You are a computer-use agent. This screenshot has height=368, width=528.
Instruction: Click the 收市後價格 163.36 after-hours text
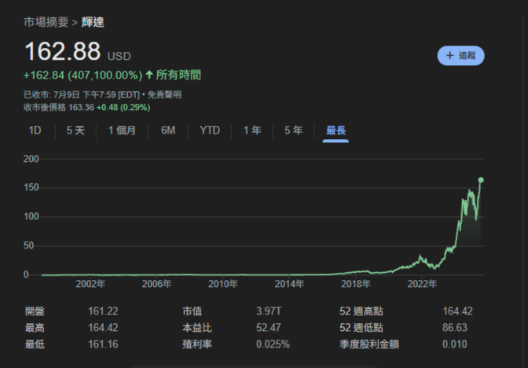coord(59,108)
